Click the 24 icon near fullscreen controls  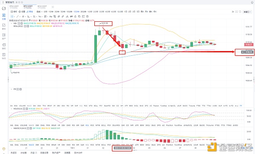[x=233, y=12]
